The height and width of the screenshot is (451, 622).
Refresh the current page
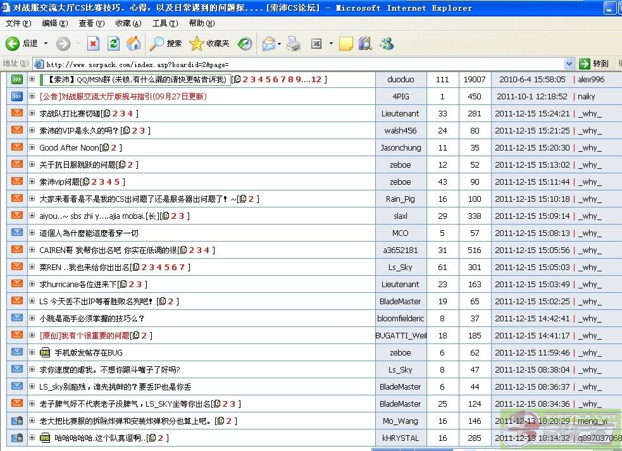[x=113, y=44]
